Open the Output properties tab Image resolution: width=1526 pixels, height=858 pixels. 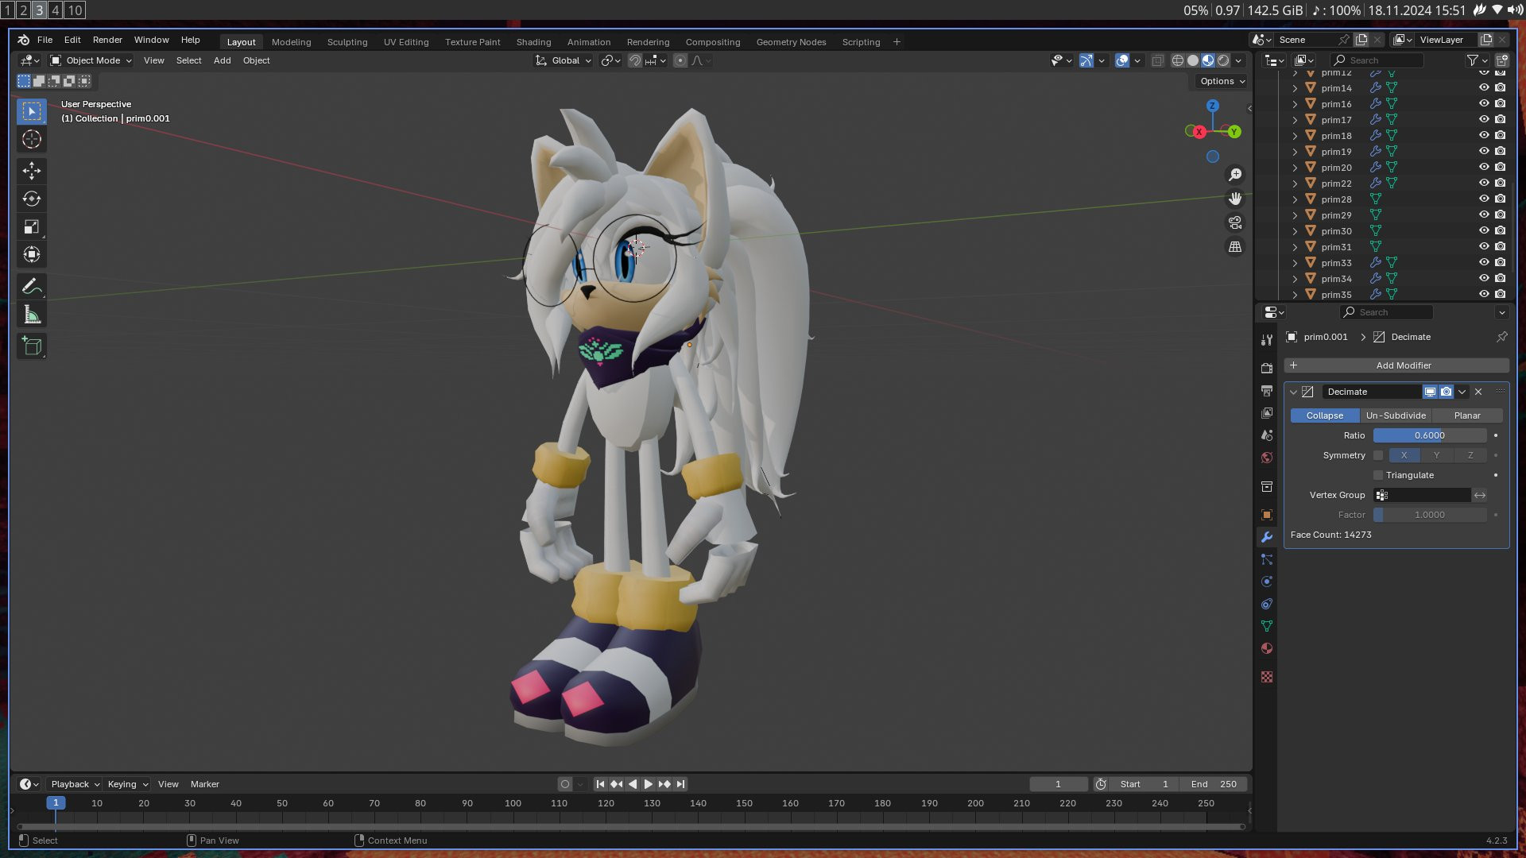click(x=1267, y=391)
